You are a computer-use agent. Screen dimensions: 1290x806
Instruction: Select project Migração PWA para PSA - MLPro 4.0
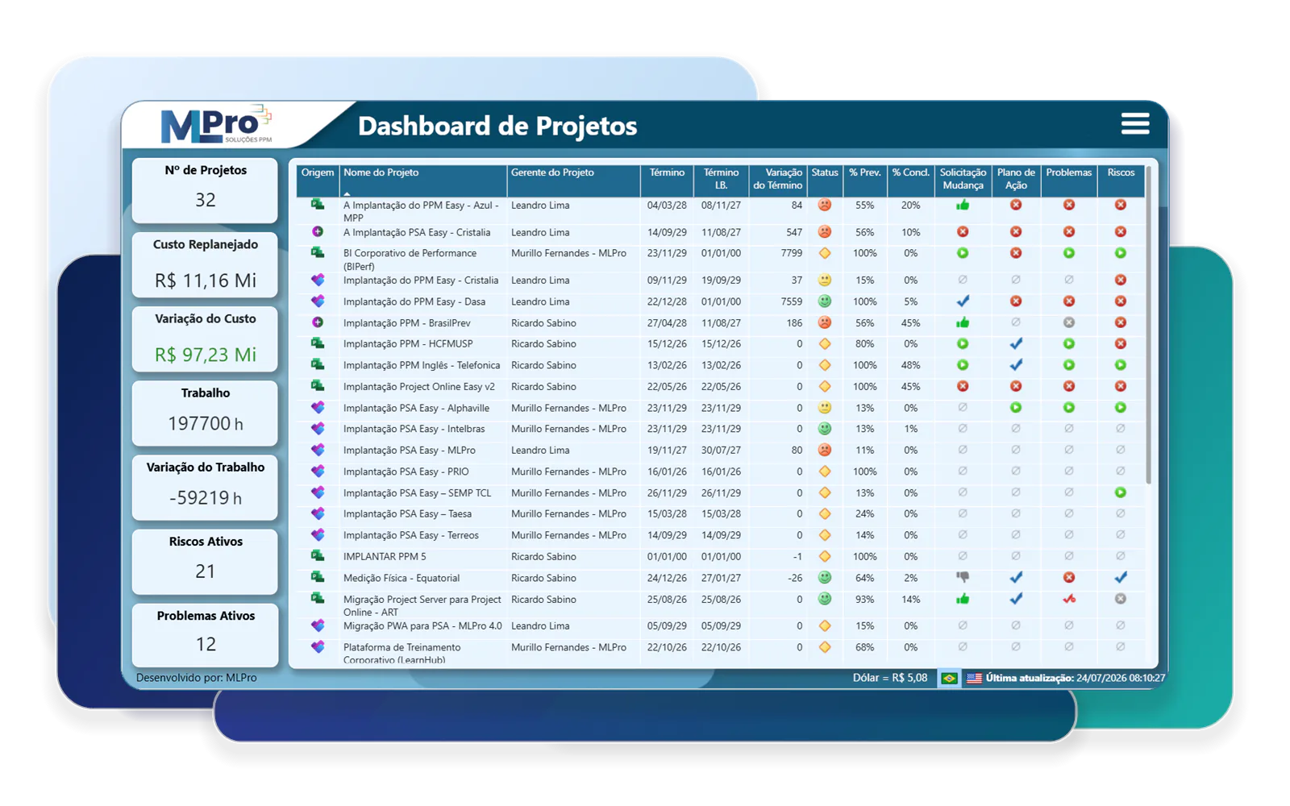[422, 625]
